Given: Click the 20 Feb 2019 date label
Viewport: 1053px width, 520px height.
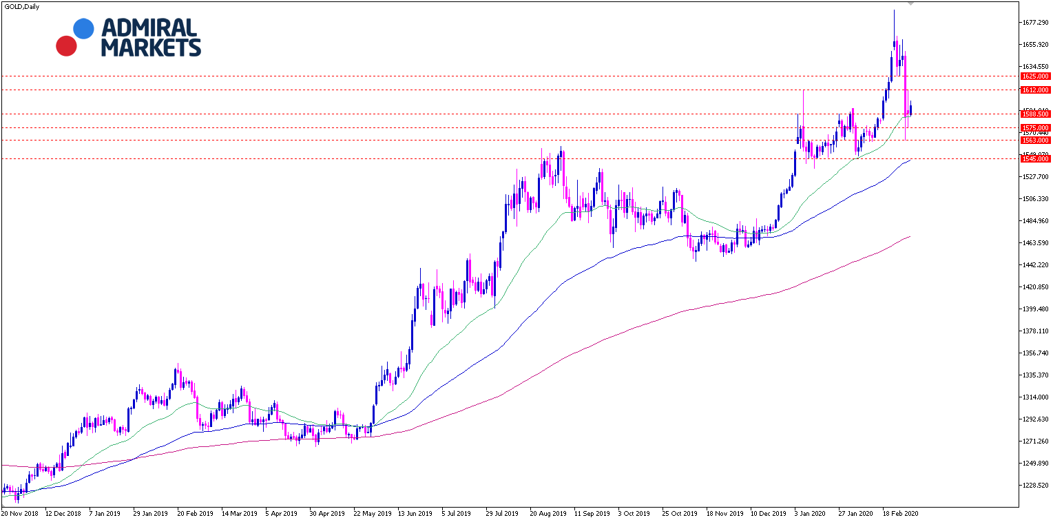Looking at the screenshot, I should click(x=194, y=514).
